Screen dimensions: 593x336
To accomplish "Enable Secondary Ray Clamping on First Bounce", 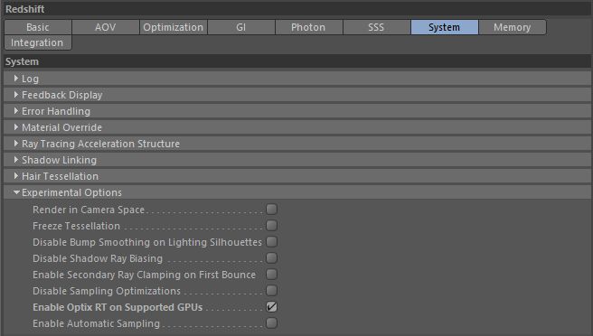I will [x=271, y=274].
